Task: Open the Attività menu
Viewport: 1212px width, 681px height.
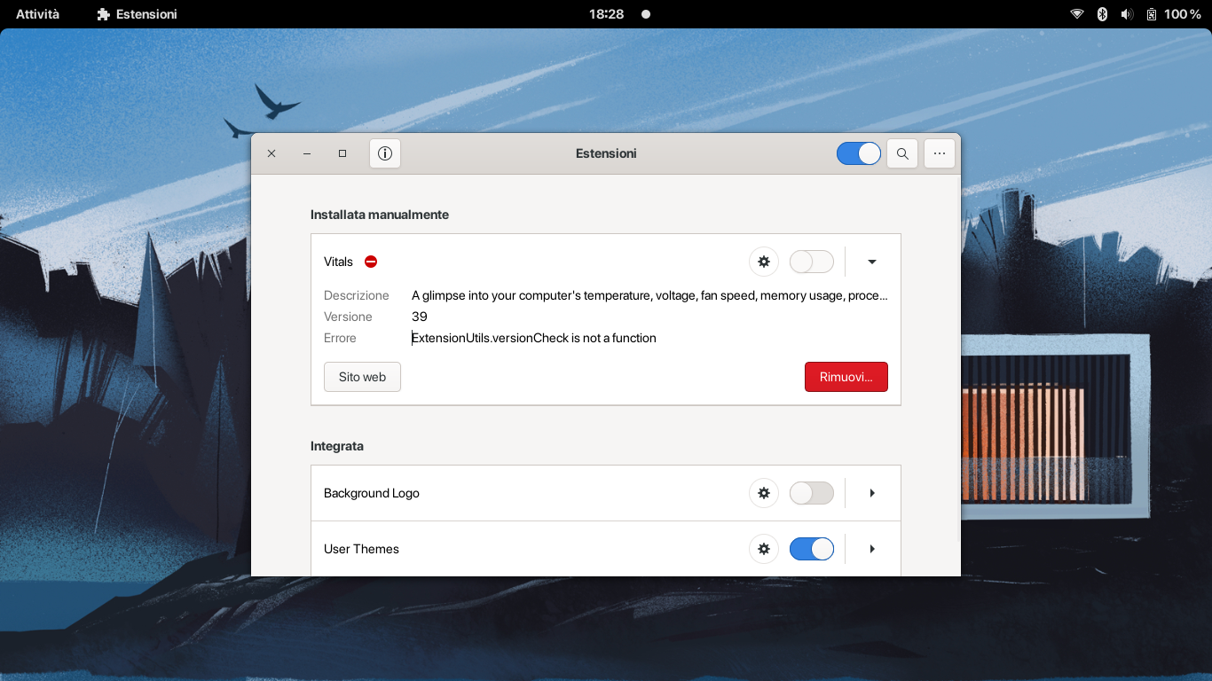Action: (x=36, y=13)
